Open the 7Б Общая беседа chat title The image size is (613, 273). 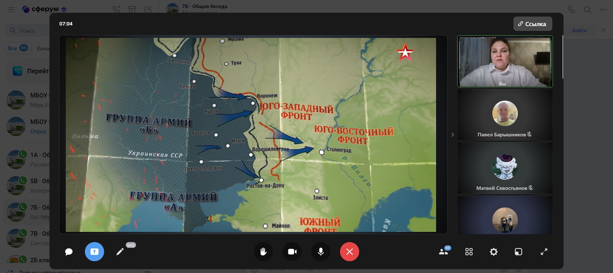pos(205,6)
